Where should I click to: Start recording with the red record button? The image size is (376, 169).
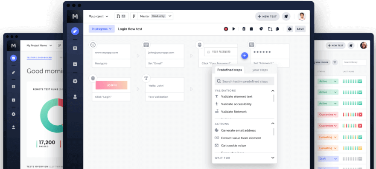tap(226, 29)
